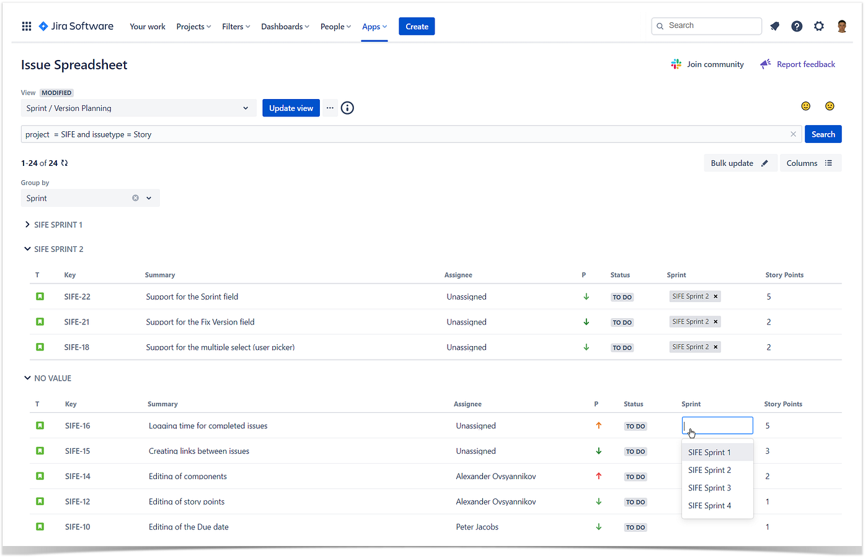Click the Join community link

point(715,64)
